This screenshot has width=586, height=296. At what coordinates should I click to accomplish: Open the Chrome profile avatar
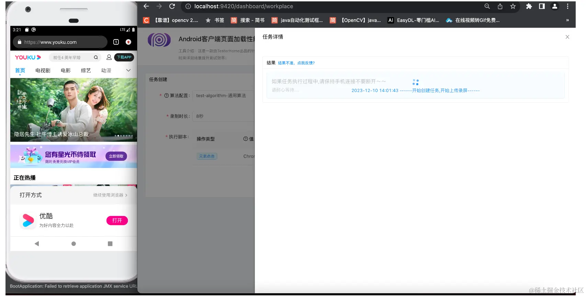click(x=554, y=6)
